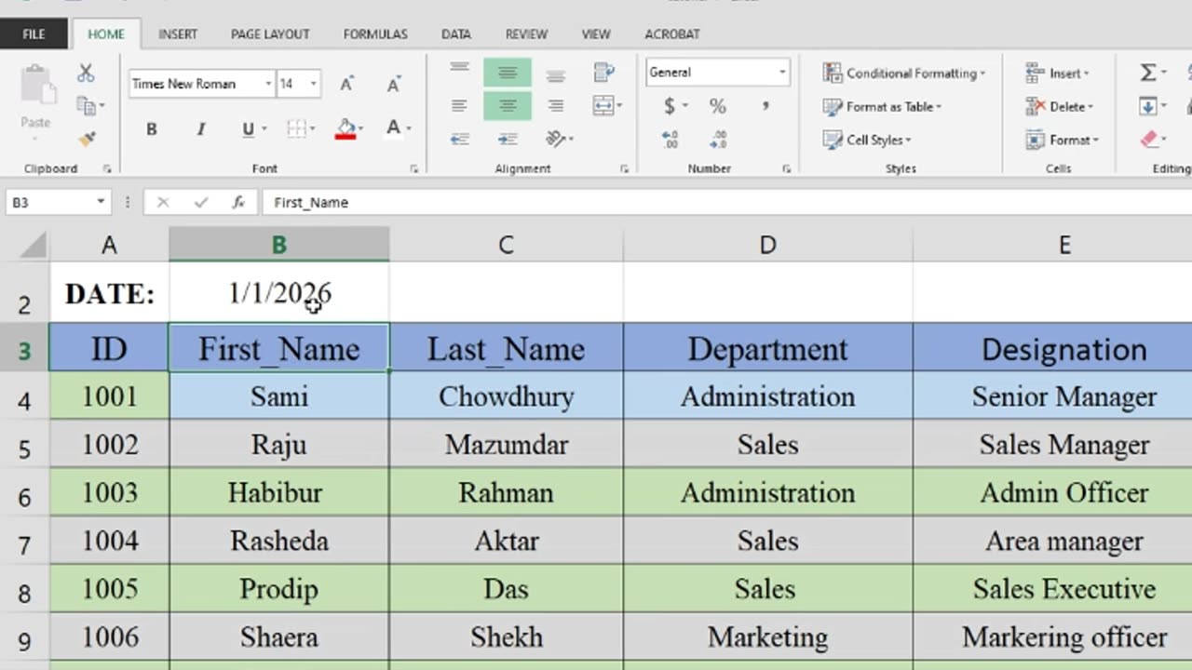Viewport: 1192px width, 670px height.
Task: Click the Copy icon in Clipboard
Action: (87, 106)
